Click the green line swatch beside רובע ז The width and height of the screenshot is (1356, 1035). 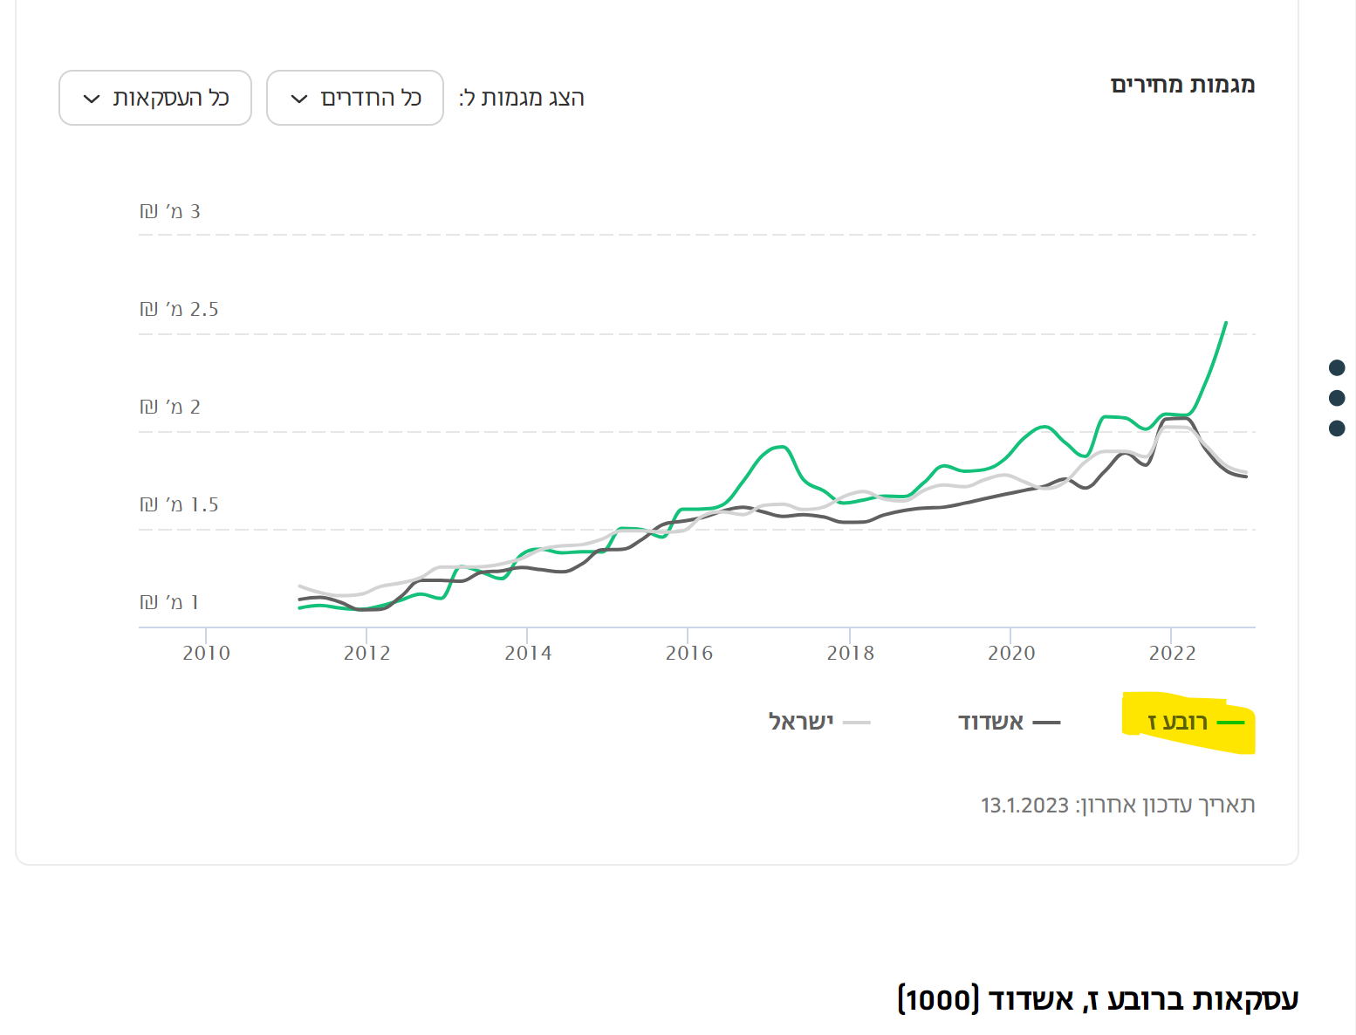1230,723
